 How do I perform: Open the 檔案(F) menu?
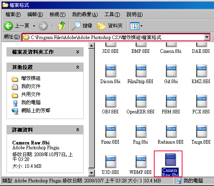coord(13,14)
